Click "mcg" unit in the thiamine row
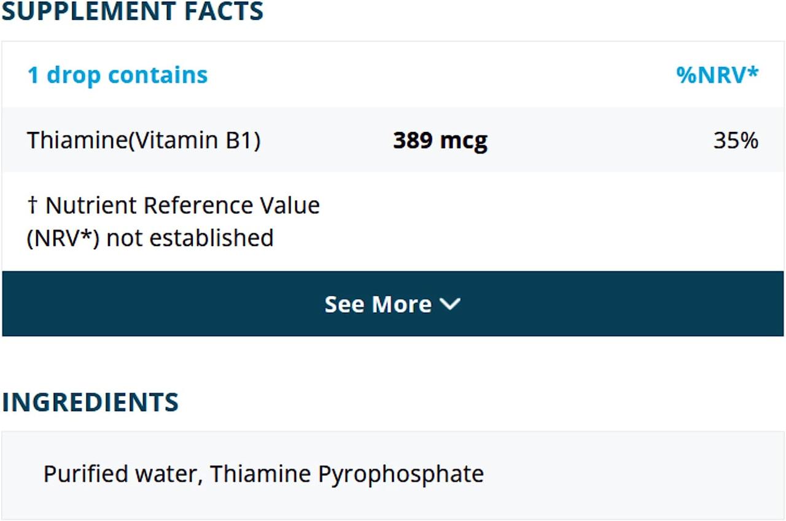Viewport: 786px width, 521px height. point(464,141)
